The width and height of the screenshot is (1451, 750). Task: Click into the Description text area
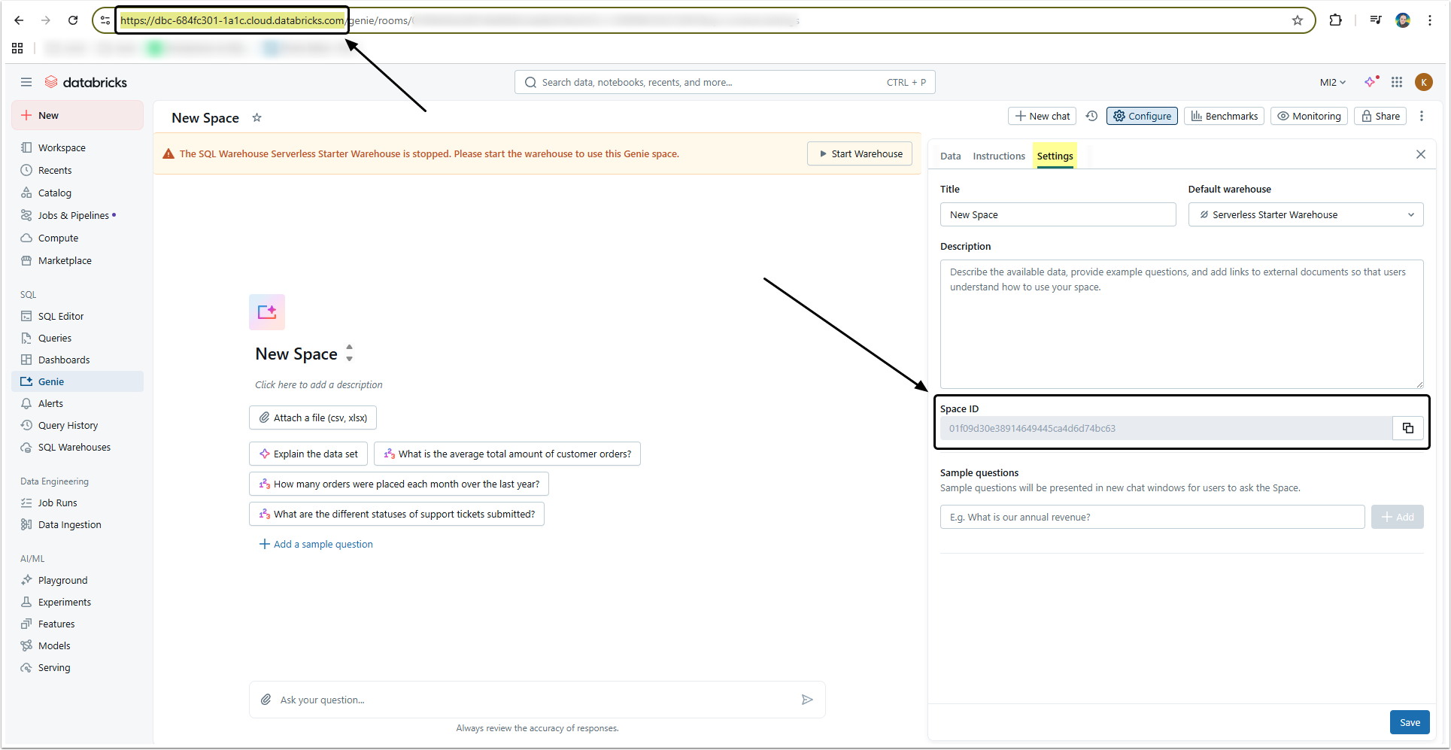pyautogui.click(x=1182, y=324)
